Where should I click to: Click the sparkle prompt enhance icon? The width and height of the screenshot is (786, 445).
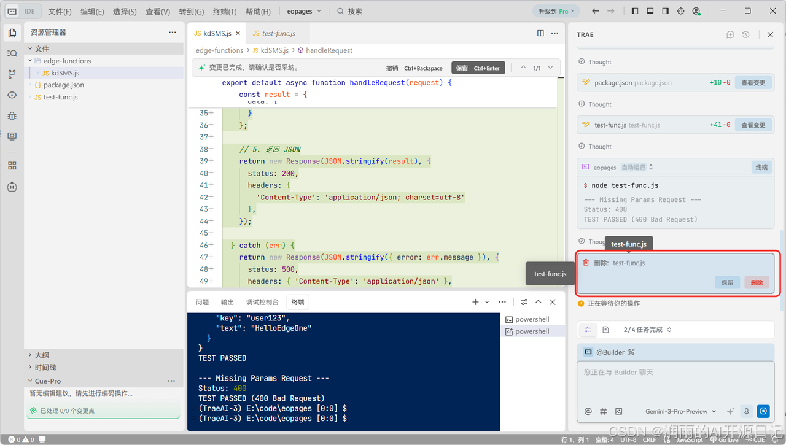click(731, 411)
